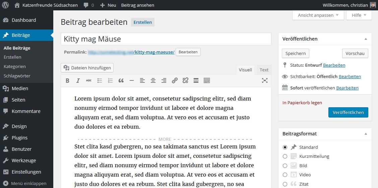Open Benutzer in the sidebar

click(x=26, y=149)
